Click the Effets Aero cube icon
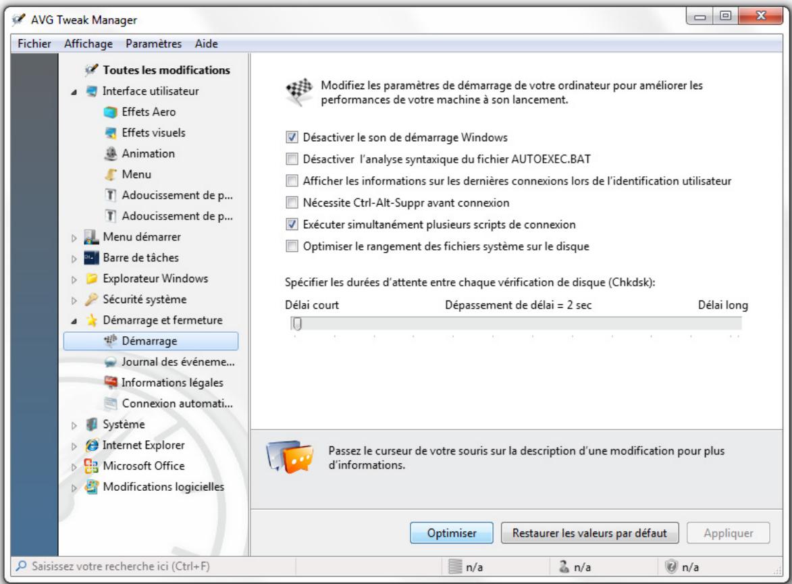 click(111, 111)
